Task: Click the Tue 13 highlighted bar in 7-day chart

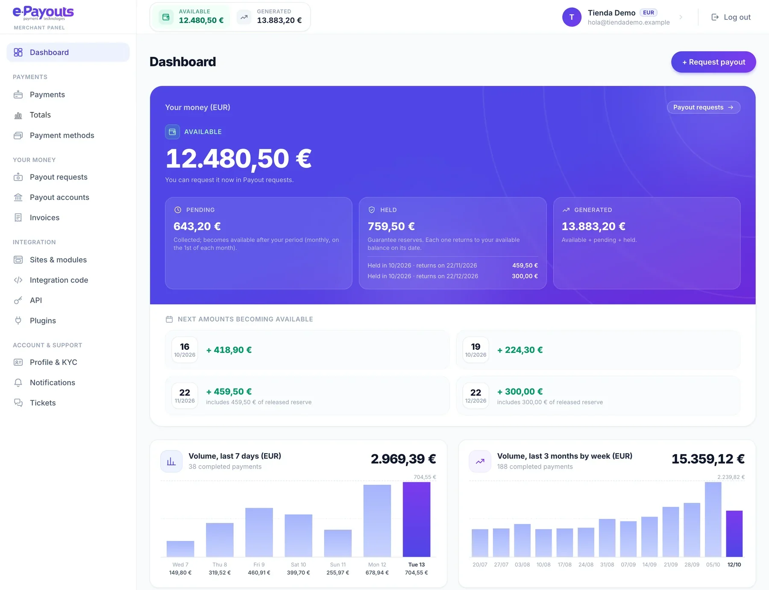Action: (417, 520)
